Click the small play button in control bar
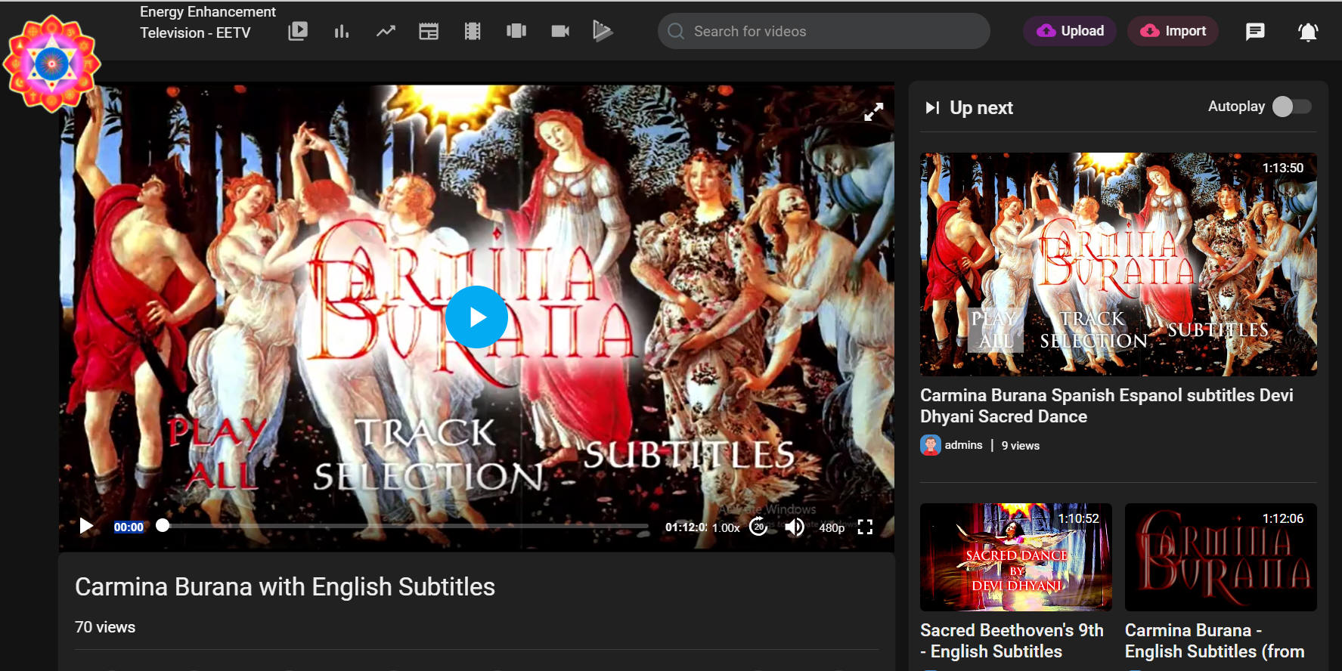The height and width of the screenshot is (671, 1342). tap(86, 526)
